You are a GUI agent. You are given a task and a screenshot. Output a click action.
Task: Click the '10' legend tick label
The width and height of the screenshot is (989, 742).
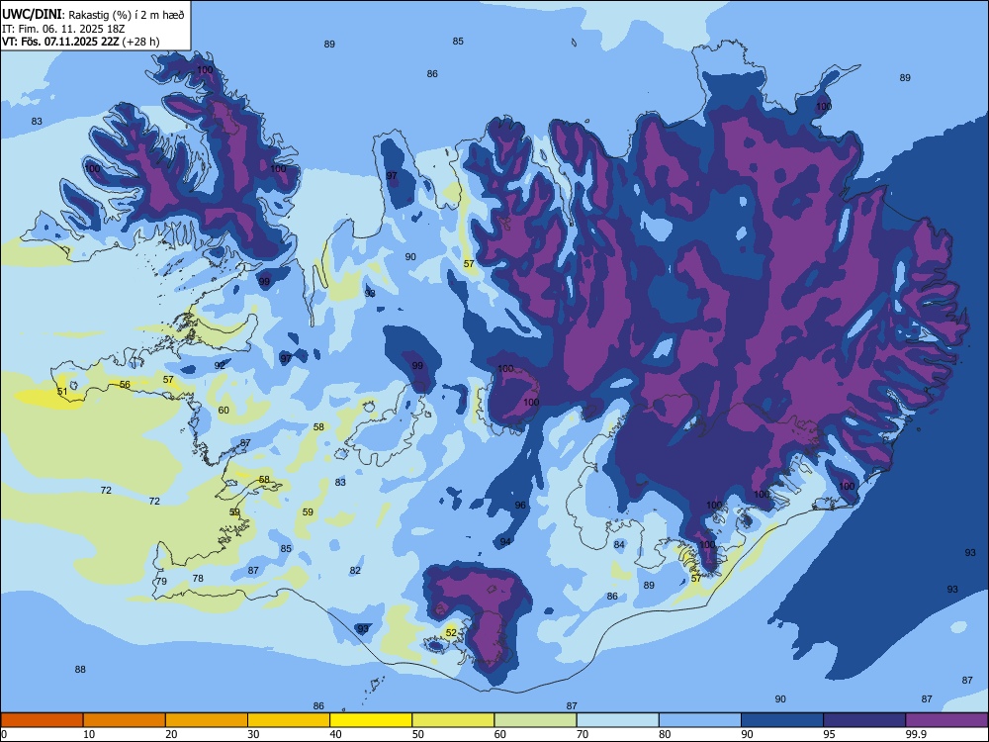point(89,734)
